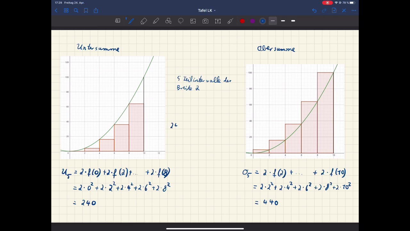Select the Lasso selection tool
410x231 pixels.
(181, 21)
